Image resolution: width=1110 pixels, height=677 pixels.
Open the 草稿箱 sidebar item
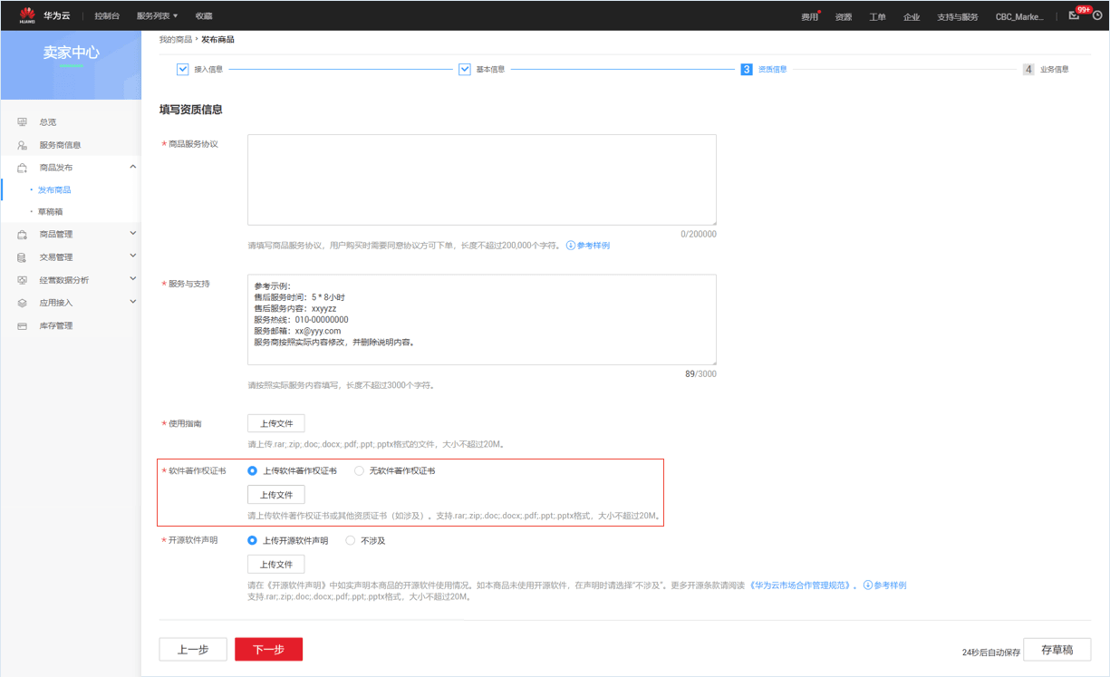click(50, 212)
